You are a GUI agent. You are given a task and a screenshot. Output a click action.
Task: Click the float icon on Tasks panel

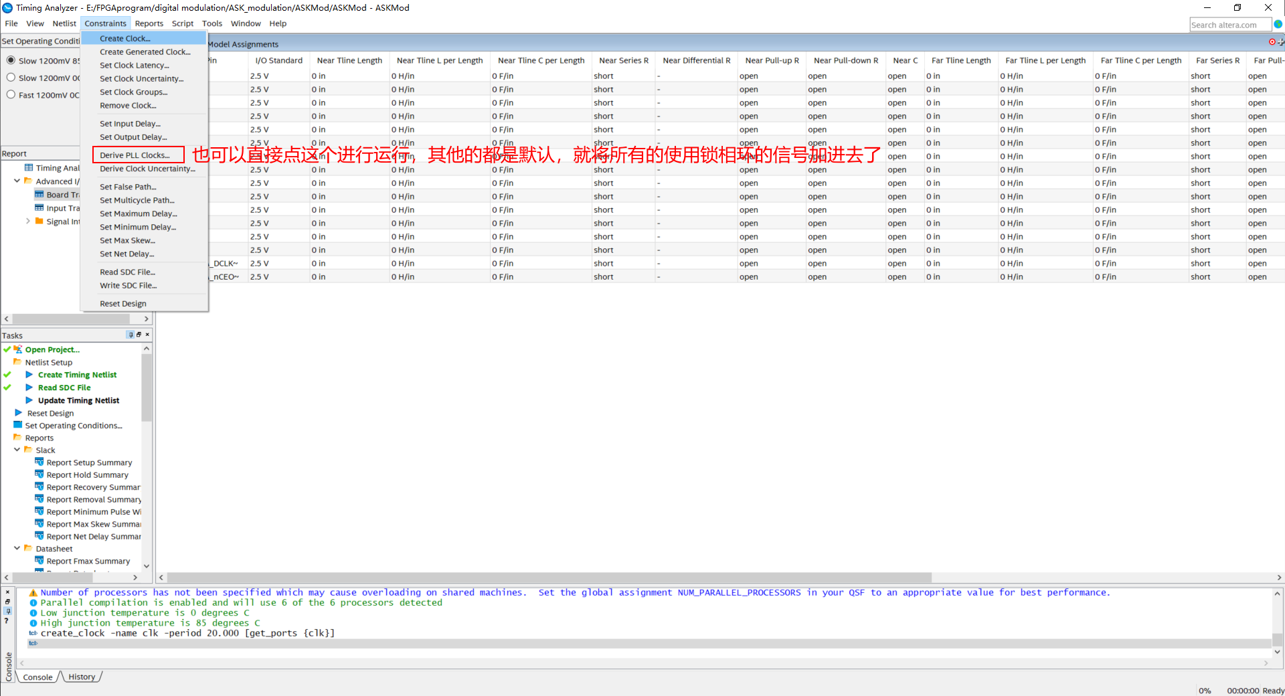click(139, 335)
